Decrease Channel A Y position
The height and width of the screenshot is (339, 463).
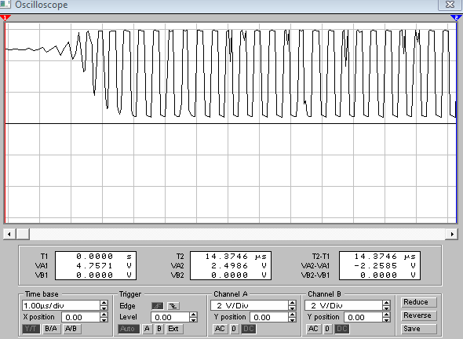[x=293, y=320]
